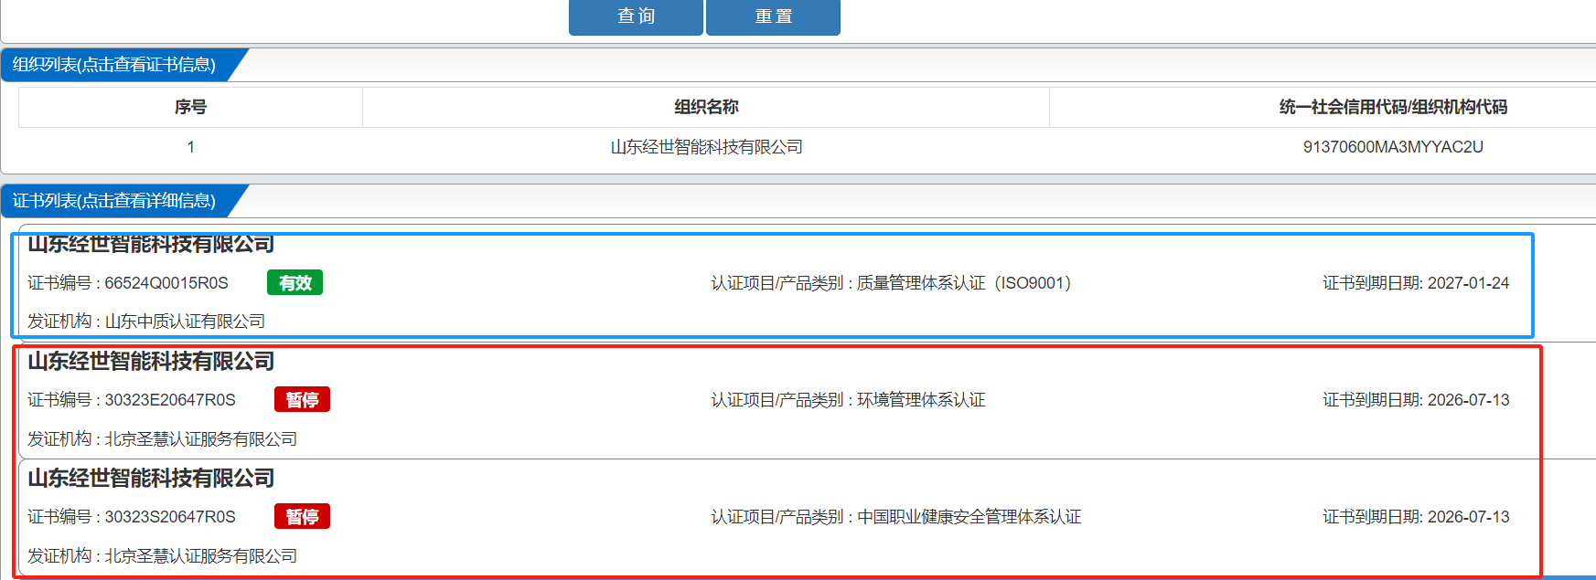Viewport: 1596px width, 580px height.
Task: Click the green 有效 status badge
Action: point(295,283)
